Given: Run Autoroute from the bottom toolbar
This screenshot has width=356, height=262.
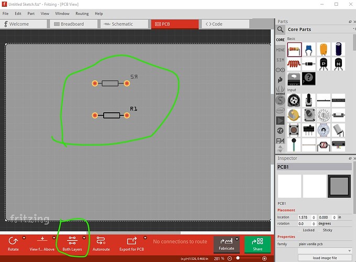Looking at the screenshot, I should (101, 240).
